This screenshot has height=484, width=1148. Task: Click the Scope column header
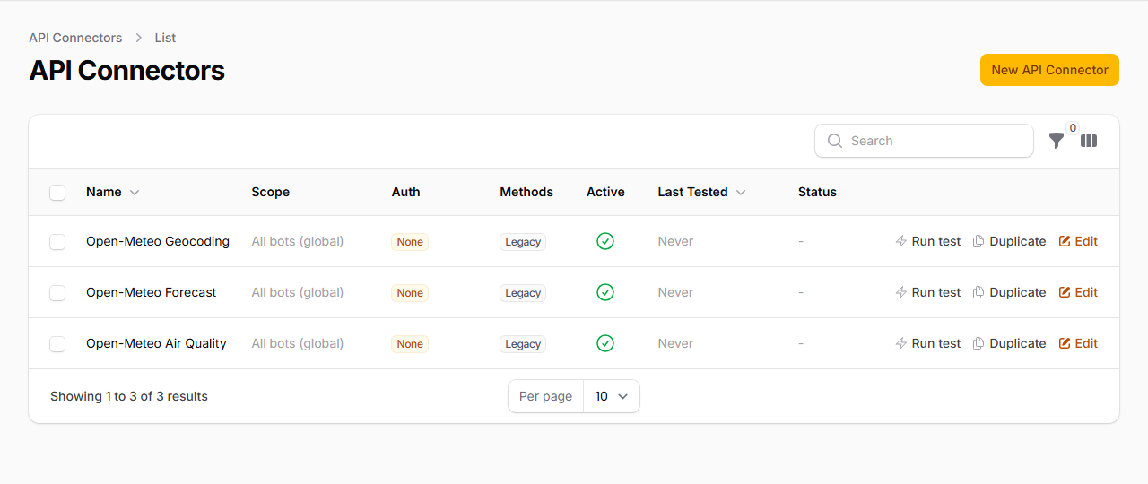click(270, 192)
